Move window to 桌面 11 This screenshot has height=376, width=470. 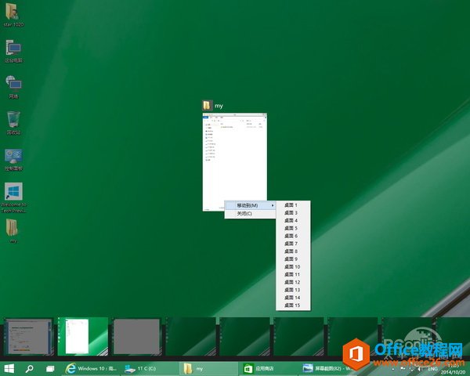(293, 274)
